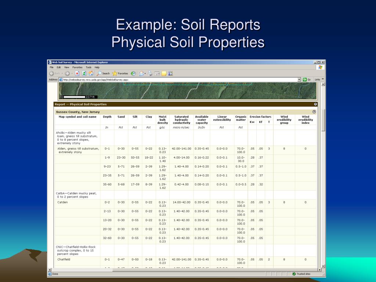The height and width of the screenshot is (282, 376).
Task: Click the horizontal scrollbar left arrow
Action: (x=50, y=270)
